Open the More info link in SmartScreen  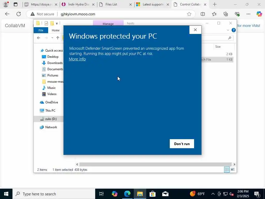[x=77, y=59]
